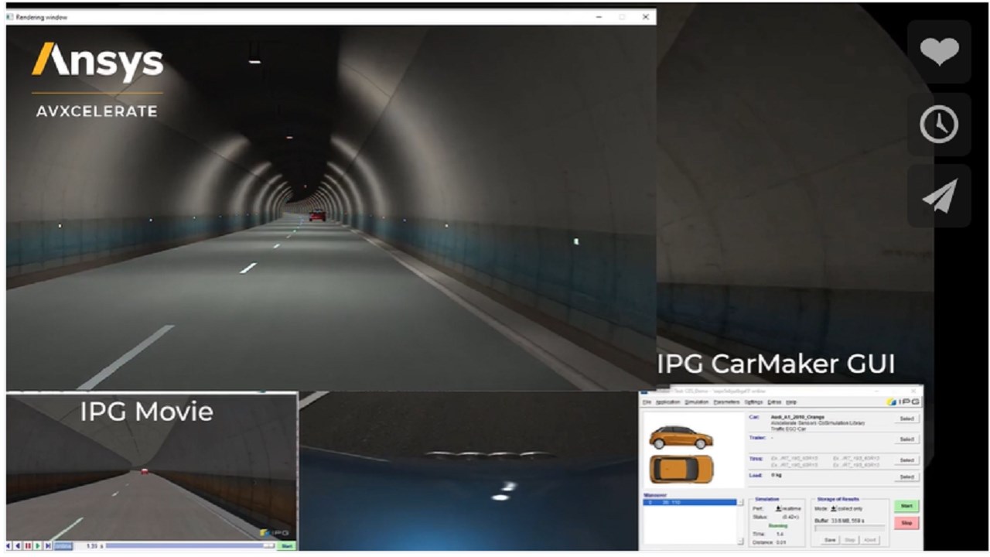This screenshot has width=990, height=557.
Task: Click the buffer progress bar
Action: 849,528
